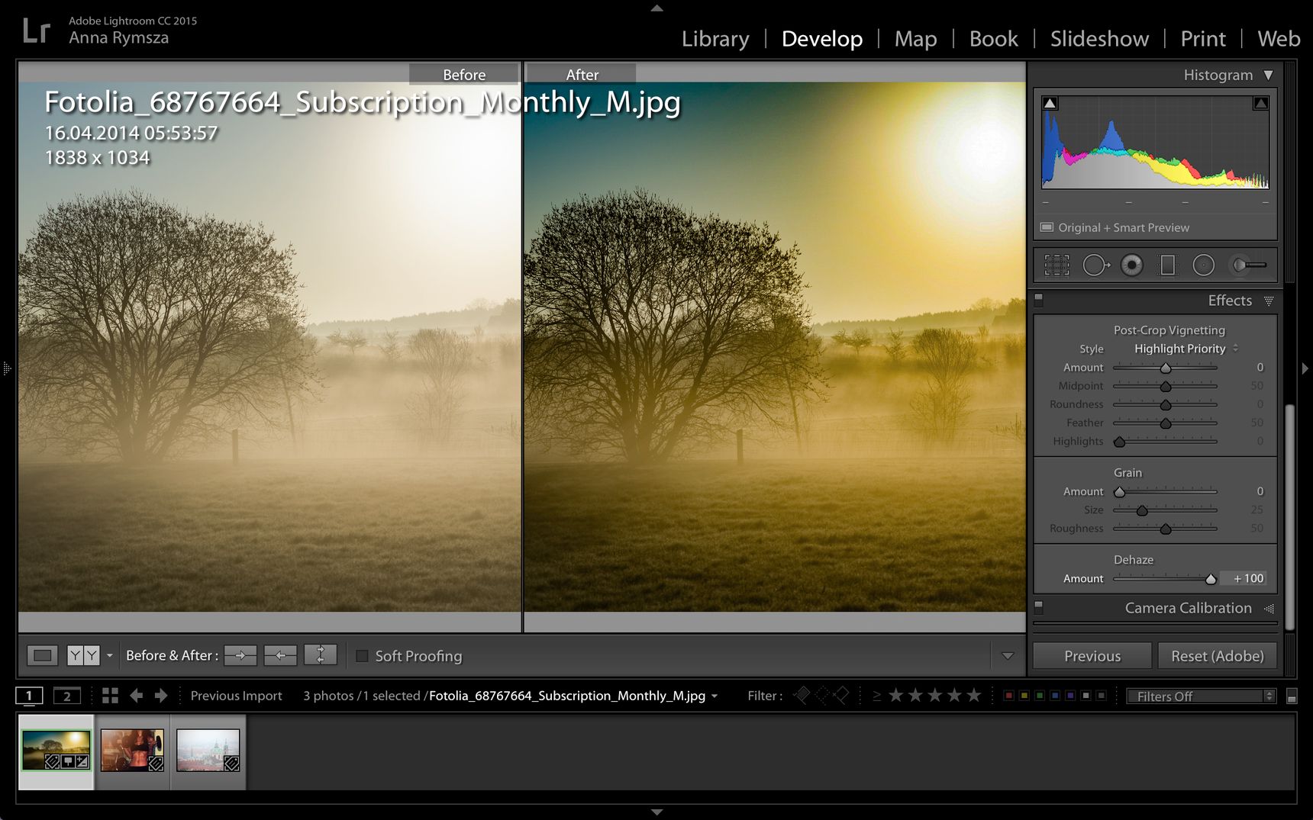This screenshot has height=820, width=1313.
Task: Open the filmstrip filename source dropdown
Action: point(715,696)
